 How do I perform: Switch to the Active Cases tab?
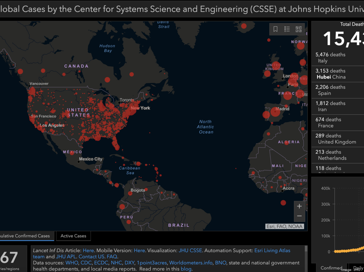(73, 236)
